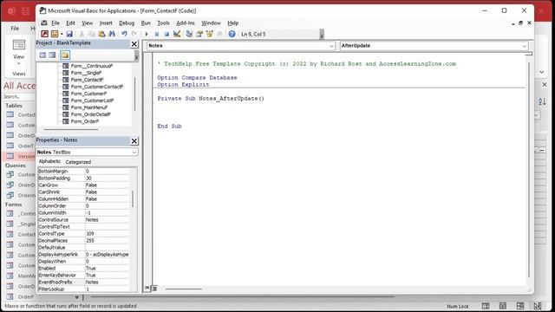Click the View Microsoft Access toolbar icon
Screen dimensions: 555x312
[44, 34]
